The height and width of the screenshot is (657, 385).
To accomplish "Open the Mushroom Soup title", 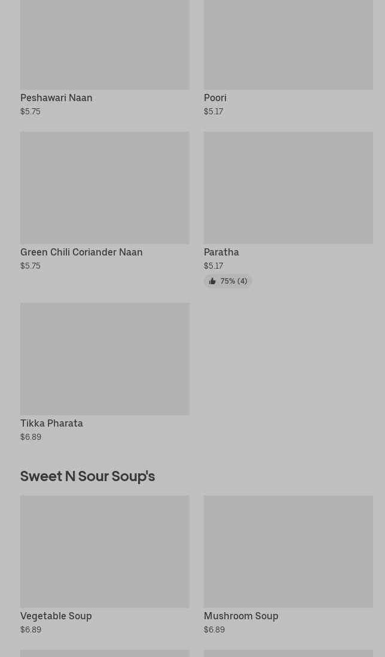I will 241,616.
